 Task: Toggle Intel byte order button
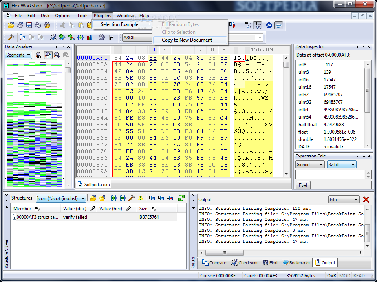pos(278,26)
